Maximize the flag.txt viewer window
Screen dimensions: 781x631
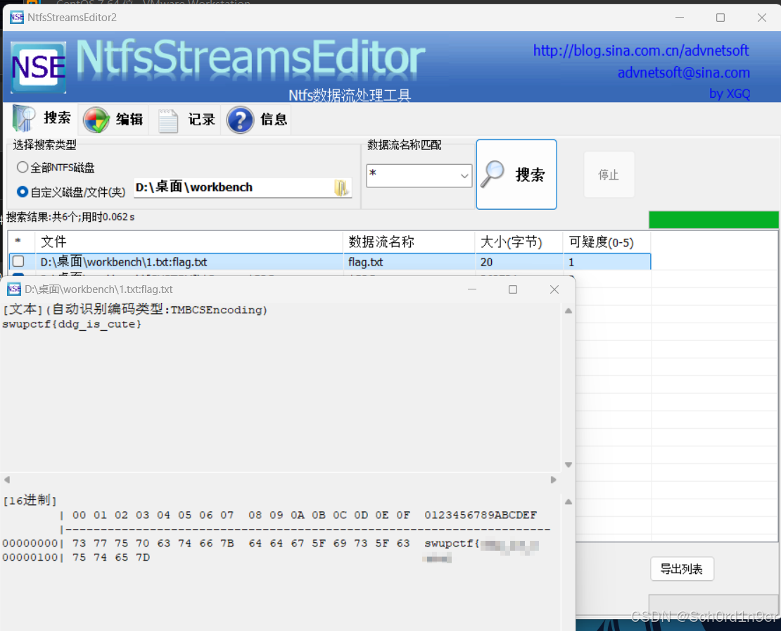click(512, 289)
